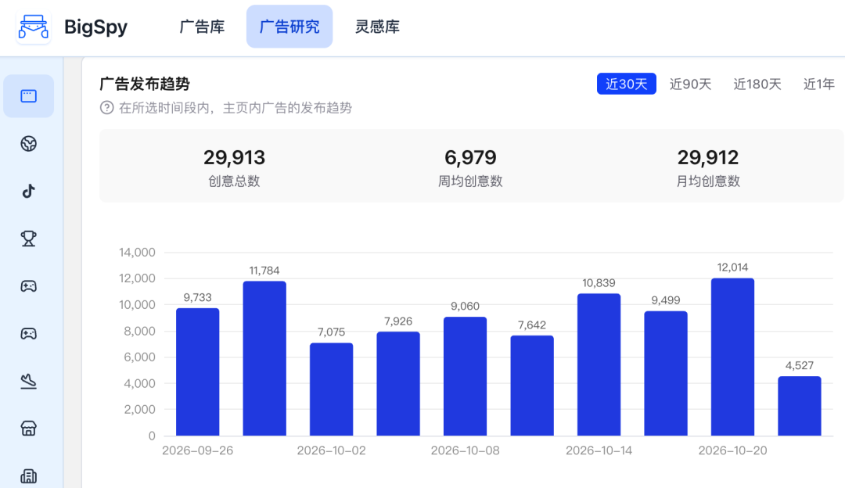The image size is (845, 488).
Task: Click the 2026-10-14 axis date label
Action: click(x=599, y=450)
